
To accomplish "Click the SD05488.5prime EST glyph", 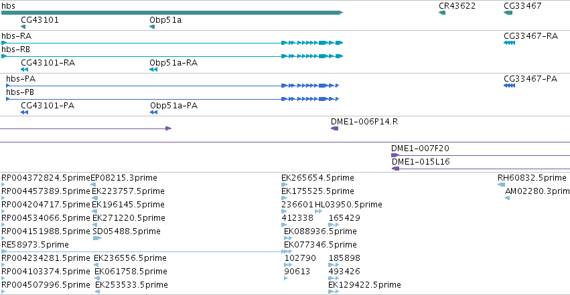I will (x=97, y=238).
